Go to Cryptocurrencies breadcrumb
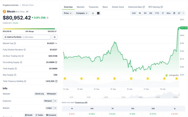This screenshot has height=117, width=188. [x=11, y=5]
